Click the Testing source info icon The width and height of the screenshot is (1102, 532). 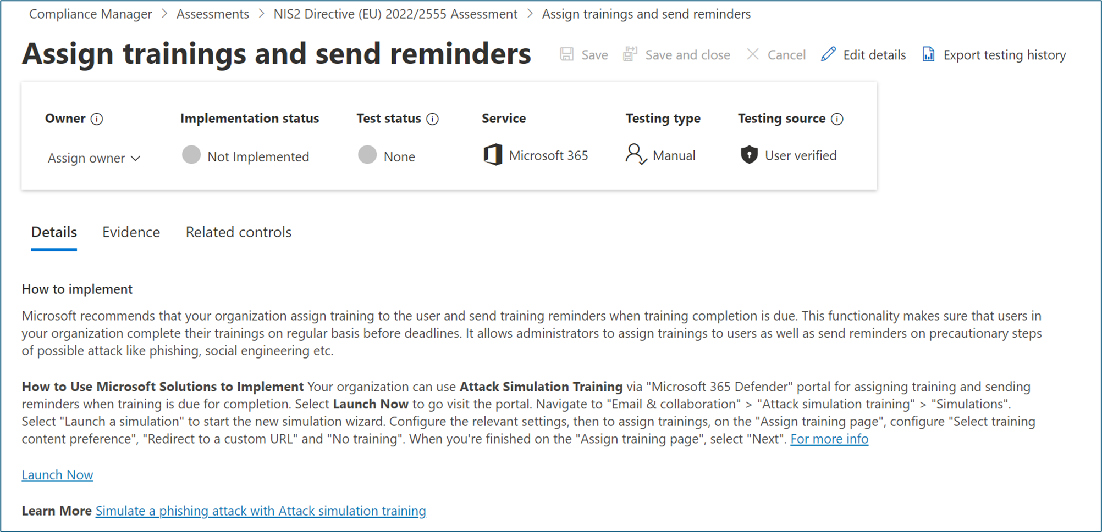tap(837, 119)
